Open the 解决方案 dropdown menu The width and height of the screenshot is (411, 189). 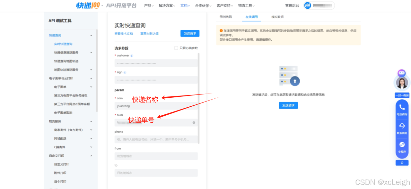[x=167, y=5]
